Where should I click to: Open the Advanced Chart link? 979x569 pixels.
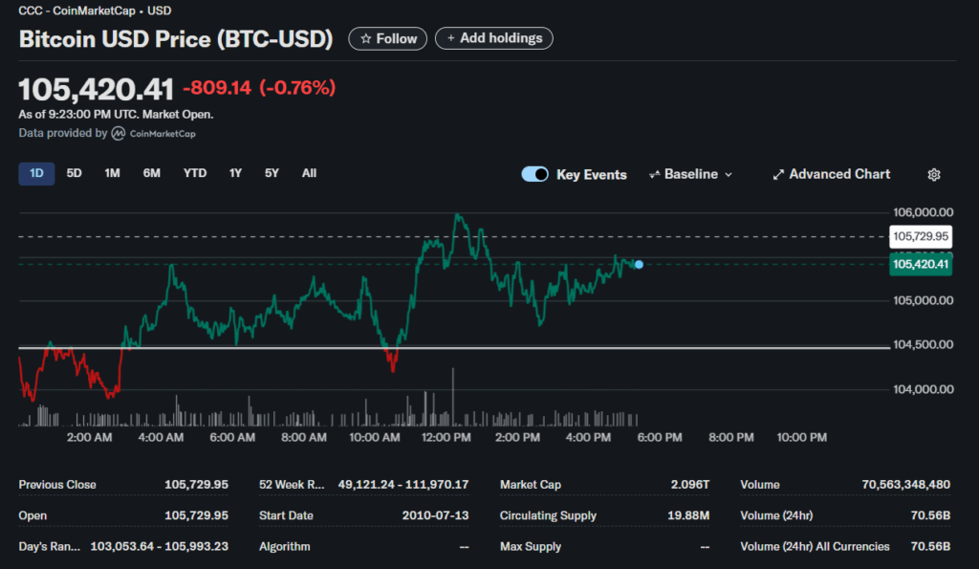click(831, 174)
